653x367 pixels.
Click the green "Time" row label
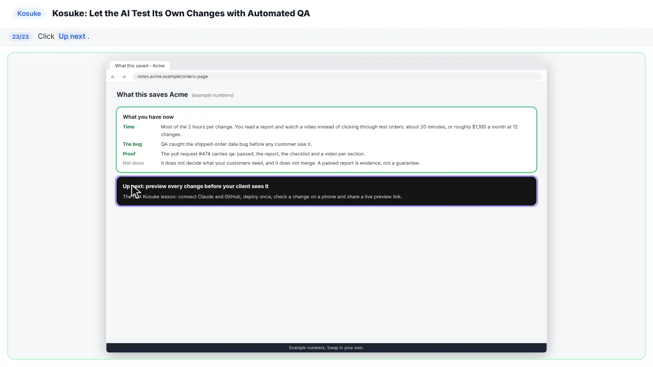(x=129, y=127)
